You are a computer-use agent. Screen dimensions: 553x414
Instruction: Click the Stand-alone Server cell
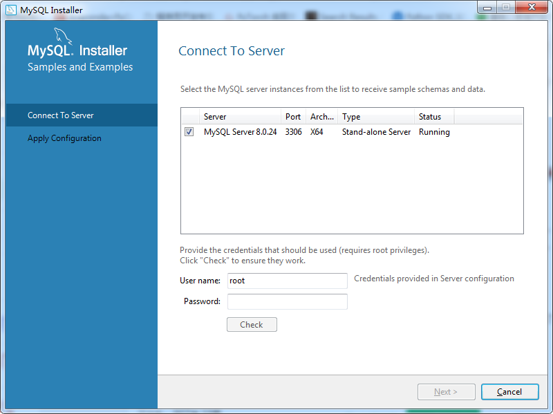[376, 132]
